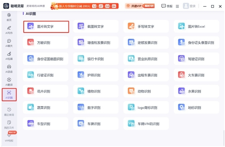
Task: Select 护照识别 tool
Action: pos(96,75)
